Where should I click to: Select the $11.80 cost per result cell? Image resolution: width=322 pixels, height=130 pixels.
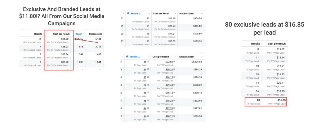[59, 40]
